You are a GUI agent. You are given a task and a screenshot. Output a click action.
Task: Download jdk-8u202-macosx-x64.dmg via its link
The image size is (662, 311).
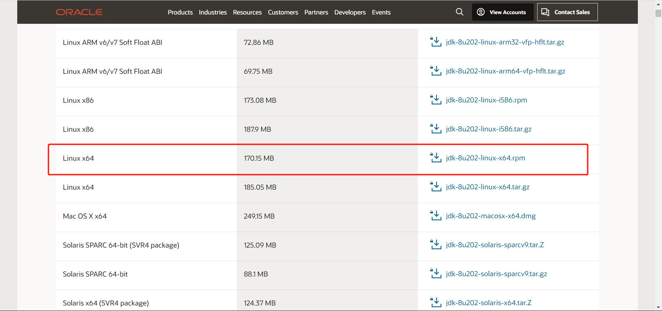[x=491, y=216]
